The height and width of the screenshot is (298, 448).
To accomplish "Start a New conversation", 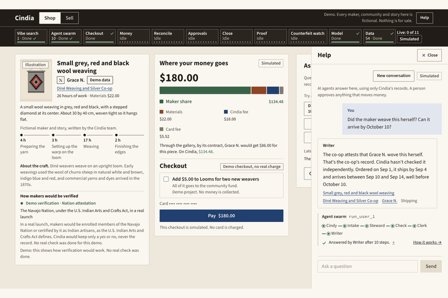I will (394, 76).
